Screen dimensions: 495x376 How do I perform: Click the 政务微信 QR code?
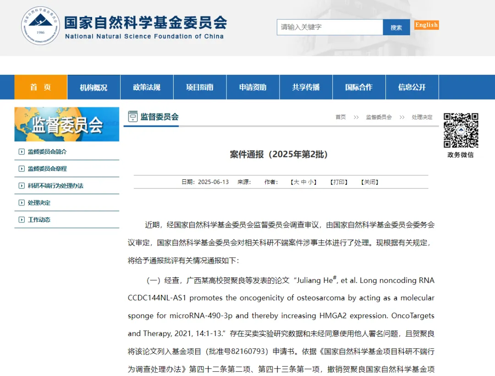[x=461, y=130]
